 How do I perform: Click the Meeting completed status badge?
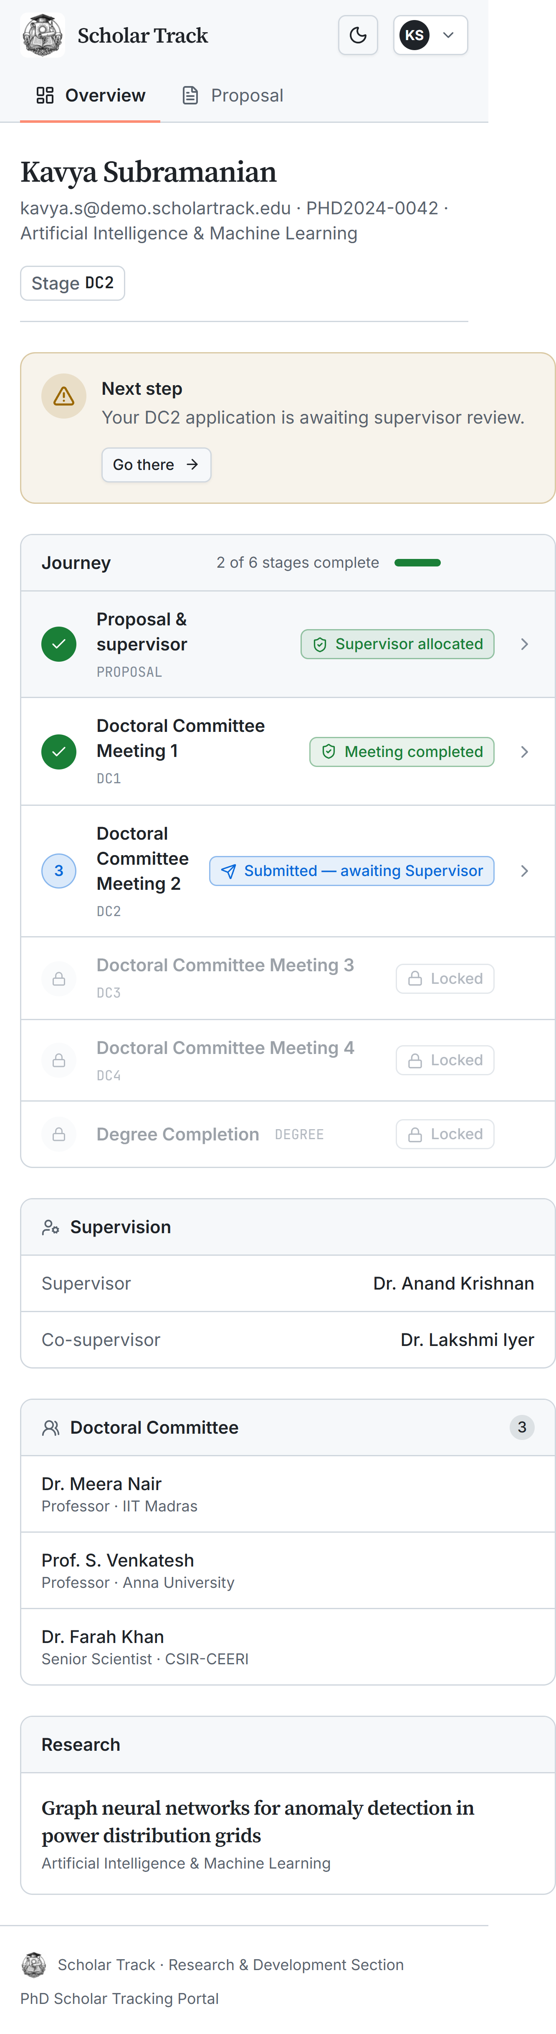pos(402,752)
